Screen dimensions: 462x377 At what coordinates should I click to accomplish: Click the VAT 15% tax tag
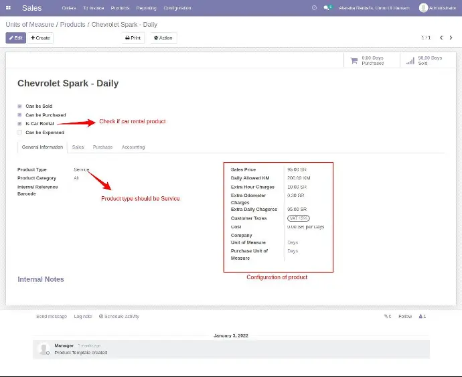[x=299, y=218]
